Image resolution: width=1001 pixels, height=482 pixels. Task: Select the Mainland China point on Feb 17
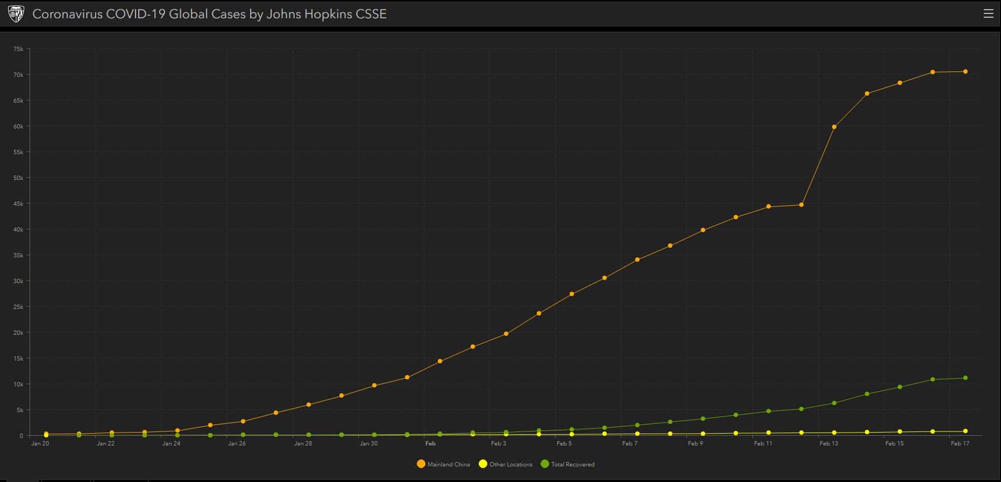point(965,71)
